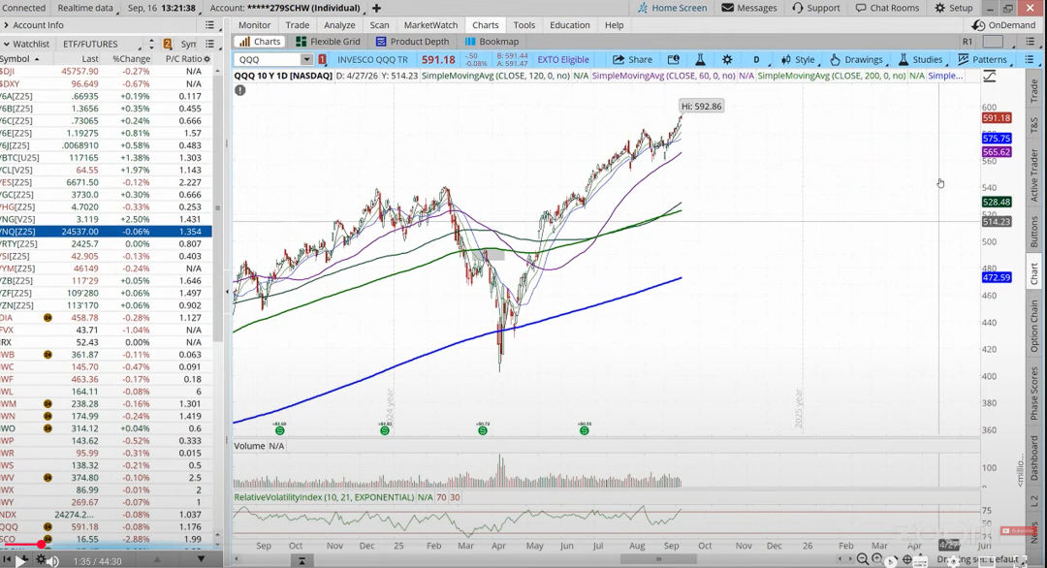Viewport: 1047px width, 568px height.
Task: Select the highlighted /NQ[Z25] watchlist row
Action: point(107,232)
